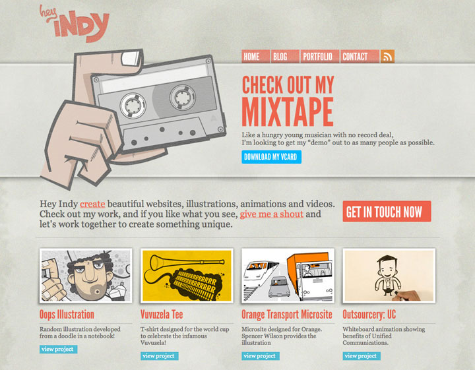Open the Outsourcery whiteboard animation thumbnail
The image size is (475, 370).
[x=389, y=276]
